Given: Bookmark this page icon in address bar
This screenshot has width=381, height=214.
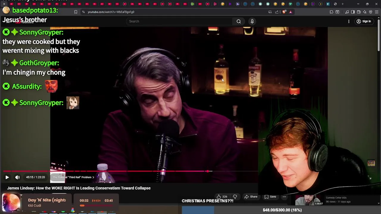Looking at the screenshot, I should 76,12.
